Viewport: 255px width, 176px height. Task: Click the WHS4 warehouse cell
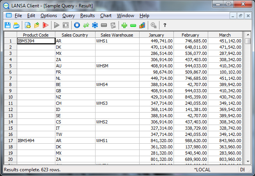click(117, 84)
